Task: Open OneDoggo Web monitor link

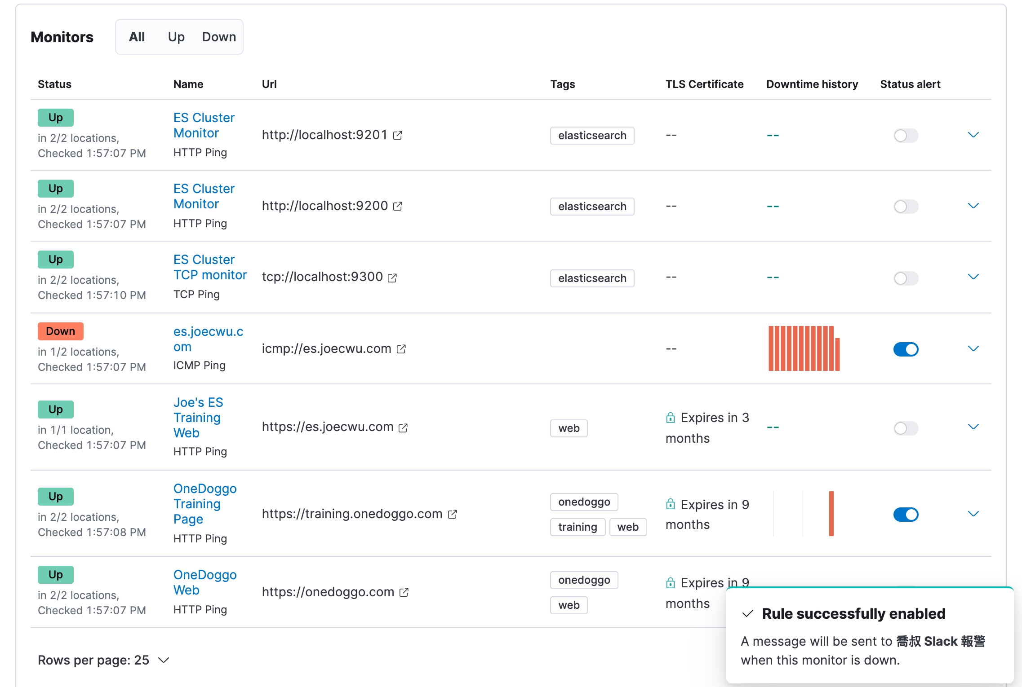Action: [205, 582]
